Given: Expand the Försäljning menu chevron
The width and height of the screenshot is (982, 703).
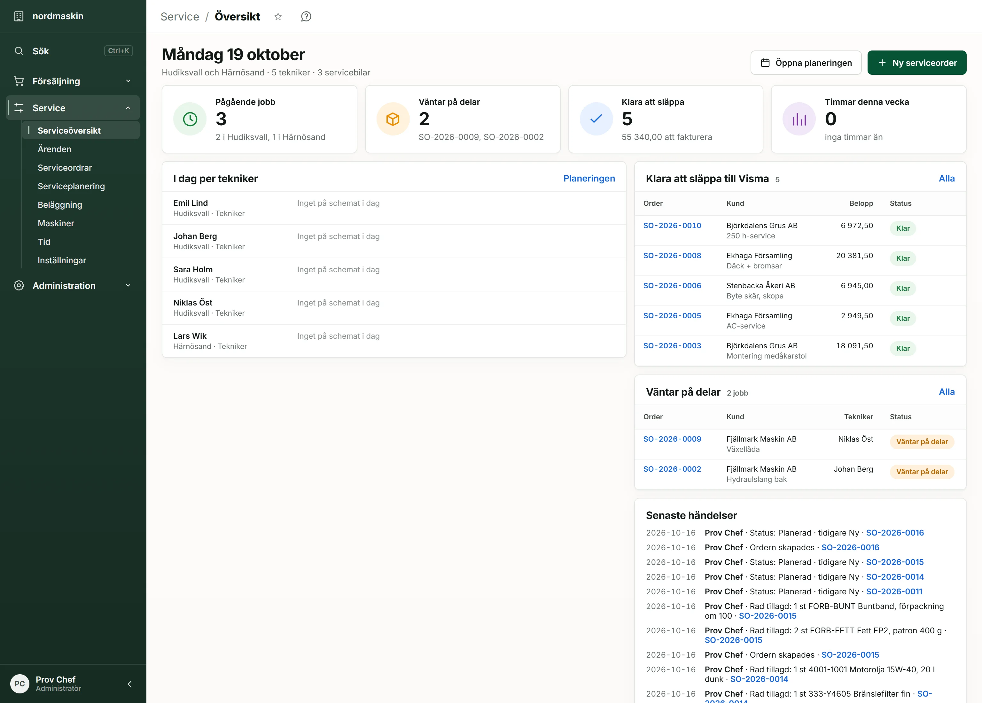Looking at the screenshot, I should (x=128, y=81).
